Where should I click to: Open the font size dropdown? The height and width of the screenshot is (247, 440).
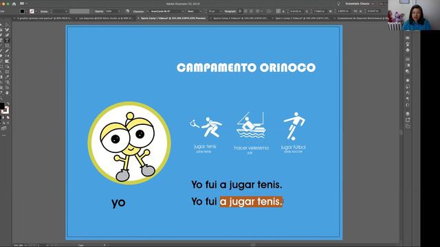[221, 11]
